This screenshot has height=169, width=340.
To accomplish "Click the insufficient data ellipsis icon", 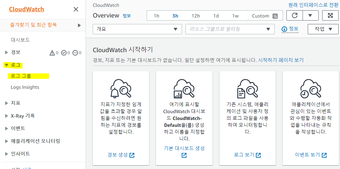I will (75, 52).
